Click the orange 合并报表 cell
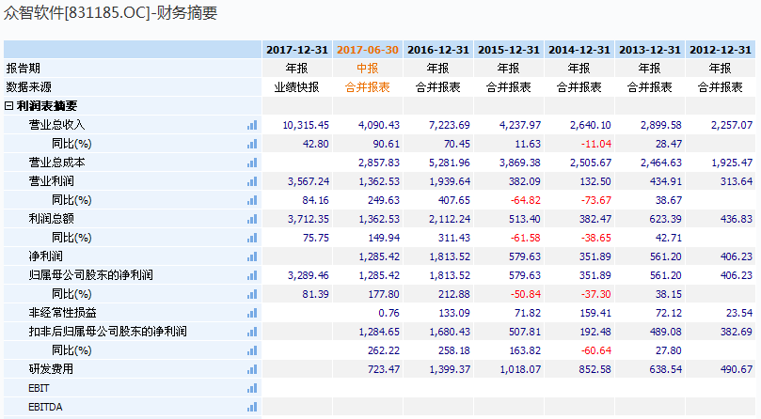Viewport: 761px width, 419px height. tap(368, 87)
